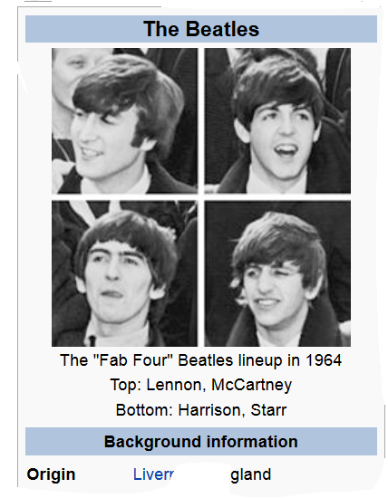Select the word "McCartney" in caption
Image resolution: width=388 pixels, height=498 pixels.
click(x=251, y=386)
